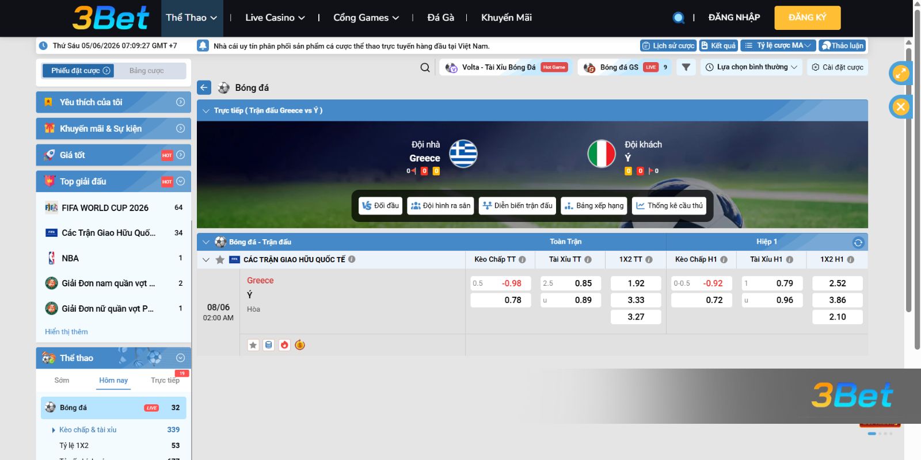Open Thảo luận discussion
The width and height of the screenshot is (921, 460).
pyautogui.click(x=842, y=45)
